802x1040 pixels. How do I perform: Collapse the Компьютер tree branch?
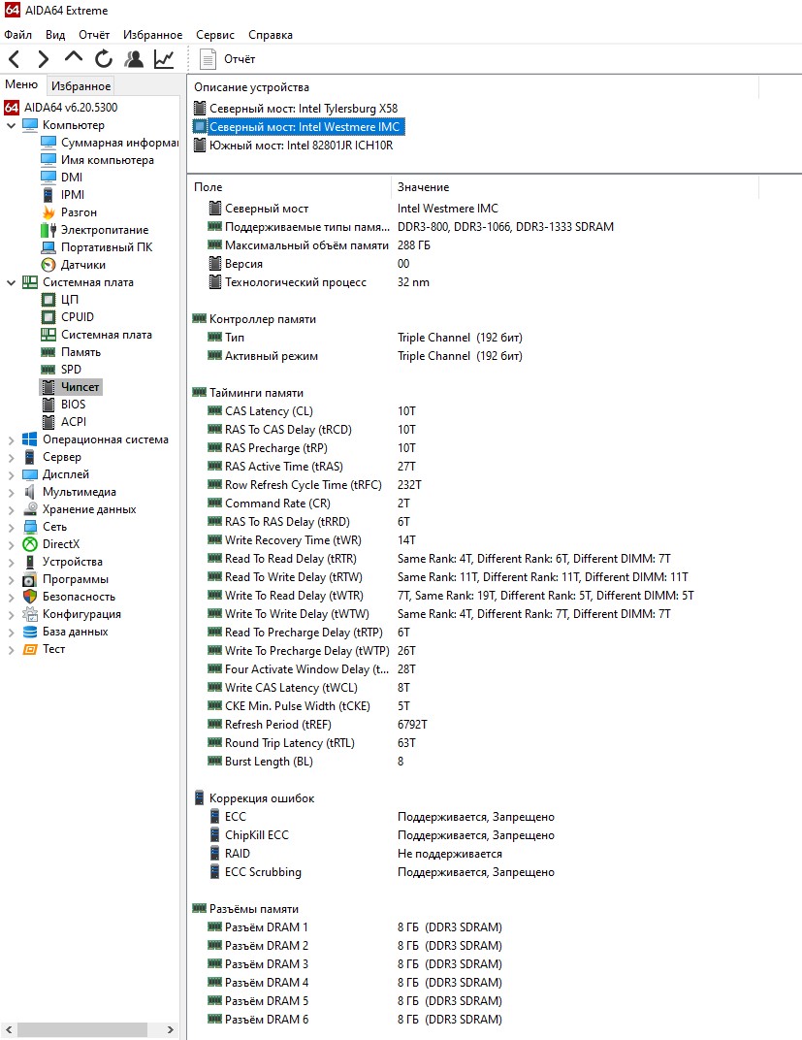coord(11,125)
